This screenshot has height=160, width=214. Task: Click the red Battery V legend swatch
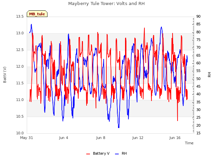point(88,154)
